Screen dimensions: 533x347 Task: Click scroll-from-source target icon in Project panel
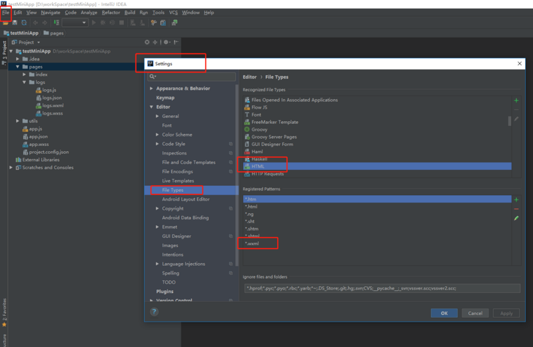[x=147, y=42]
